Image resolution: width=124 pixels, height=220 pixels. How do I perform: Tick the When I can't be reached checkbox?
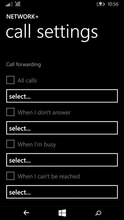tap(10, 176)
